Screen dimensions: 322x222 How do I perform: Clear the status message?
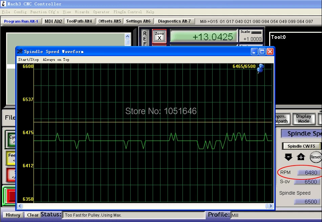33,215
